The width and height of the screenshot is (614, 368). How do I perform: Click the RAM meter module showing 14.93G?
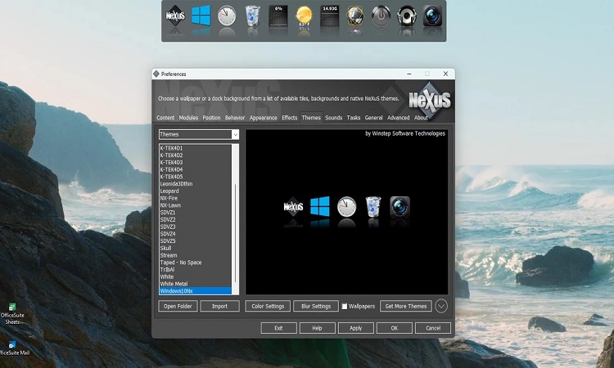pyautogui.click(x=330, y=16)
